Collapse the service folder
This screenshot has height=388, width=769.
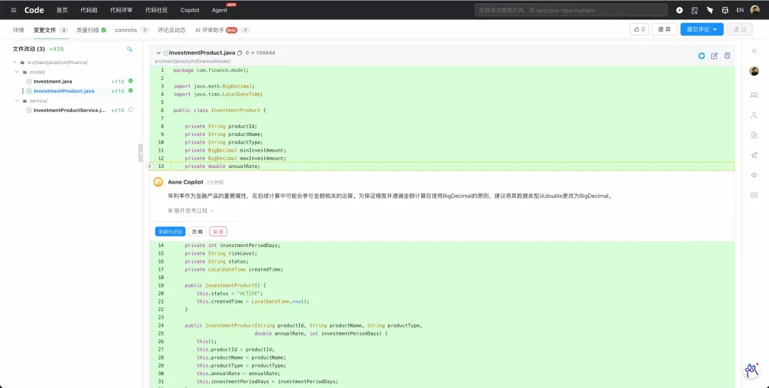[x=17, y=101]
